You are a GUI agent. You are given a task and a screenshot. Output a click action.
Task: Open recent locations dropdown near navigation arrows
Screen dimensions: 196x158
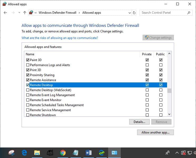[19, 13]
